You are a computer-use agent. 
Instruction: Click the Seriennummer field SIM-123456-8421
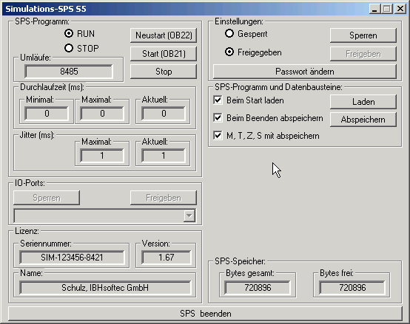click(x=72, y=258)
